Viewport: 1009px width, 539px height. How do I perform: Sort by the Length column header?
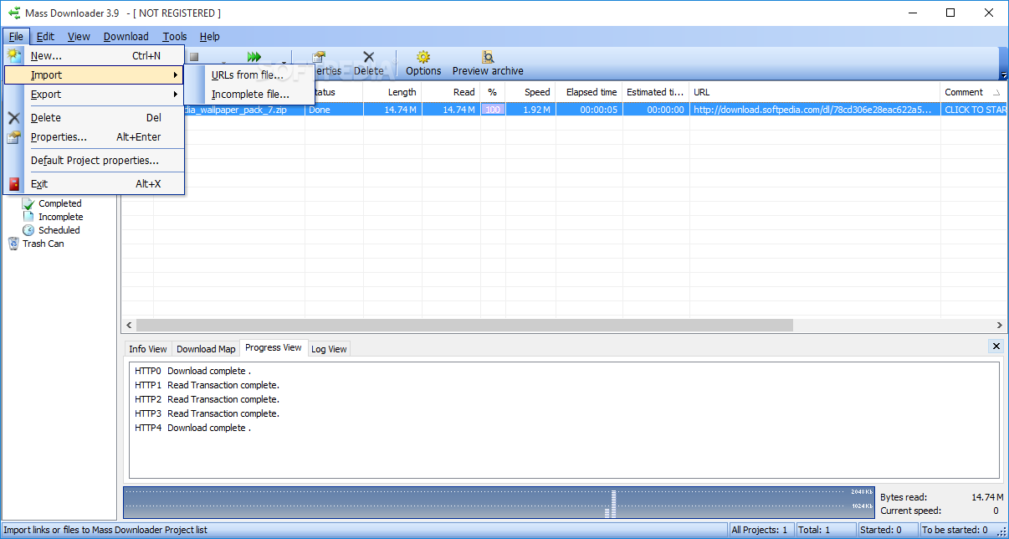pos(392,92)
